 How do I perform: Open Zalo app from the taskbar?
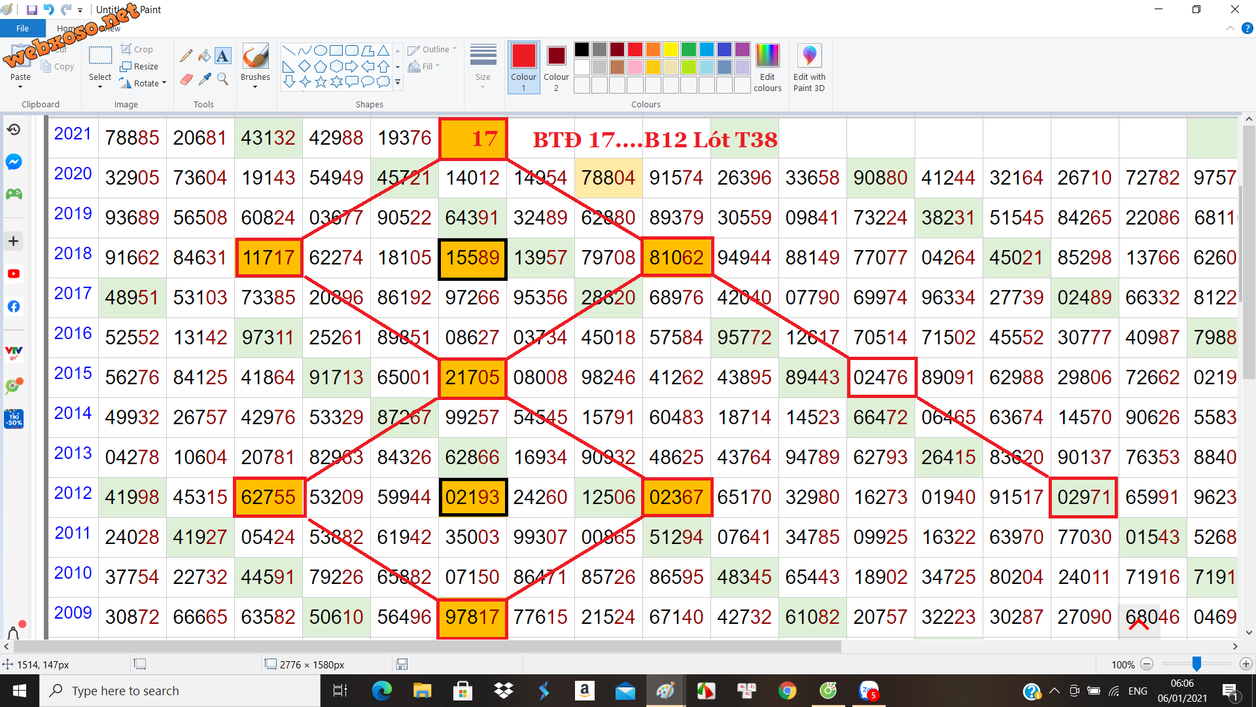point(869,691)
